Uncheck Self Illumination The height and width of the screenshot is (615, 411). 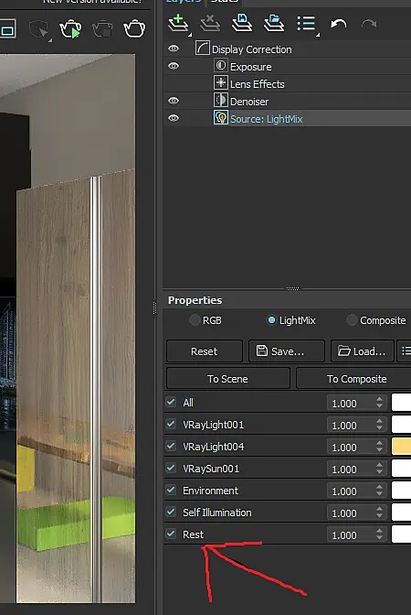pyautogui.click(x=171, y=512)
